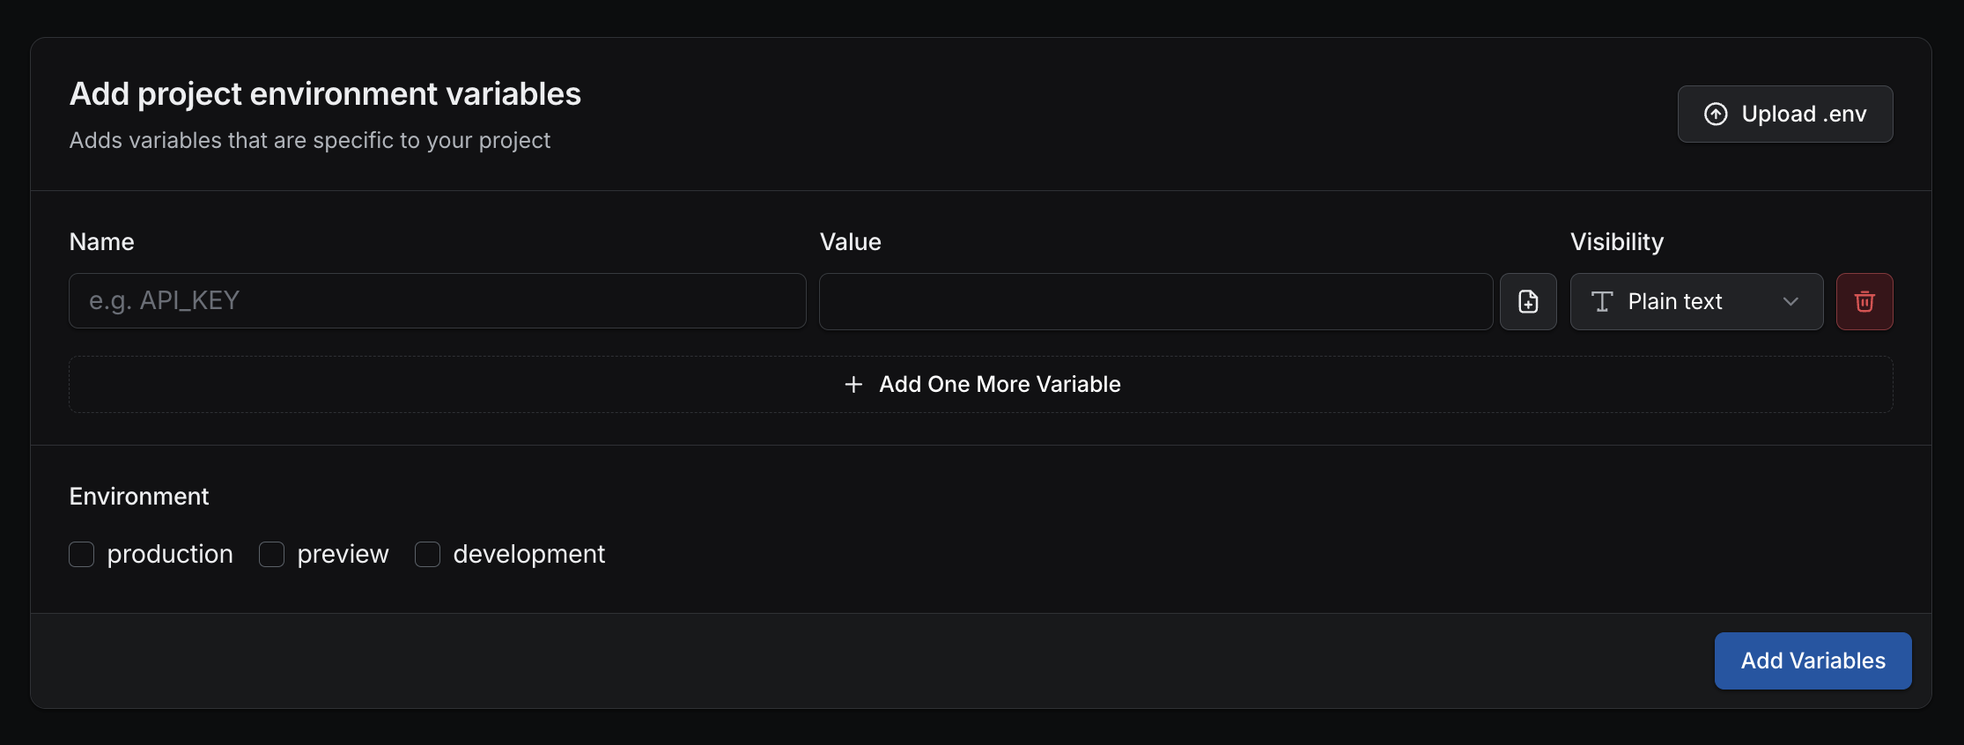
Task: Click the T icon inside the visibility selector
Action: [x=1601, y=301]
